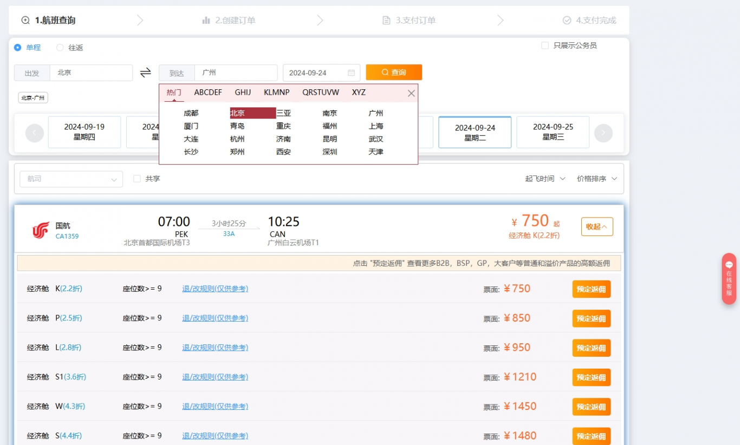
Task: Open the calendar icon in date field
Action: tap(351, 73)
